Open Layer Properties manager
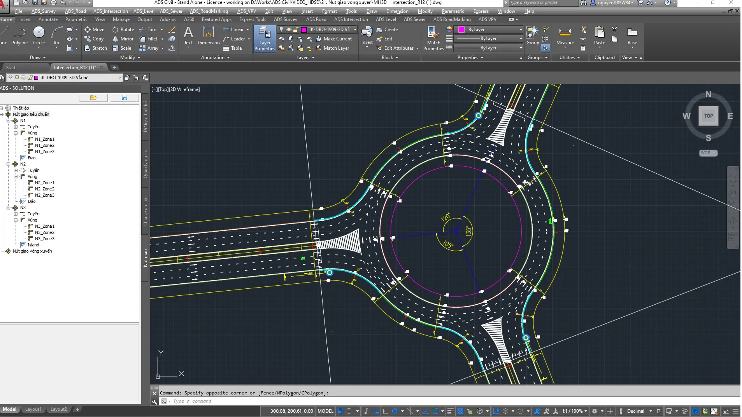This screenshot has width=742, height=417. pyautogui.click(x=265, y=38)
